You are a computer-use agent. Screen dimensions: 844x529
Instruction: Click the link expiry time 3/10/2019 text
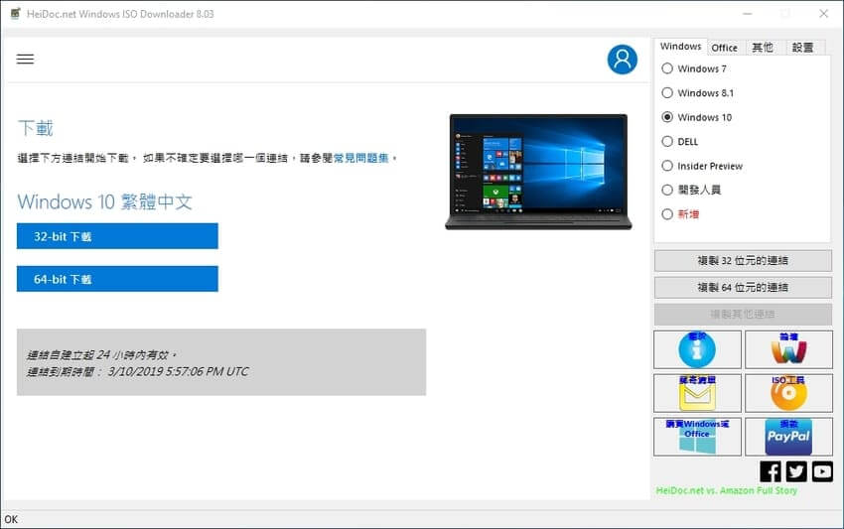[178, 371]
